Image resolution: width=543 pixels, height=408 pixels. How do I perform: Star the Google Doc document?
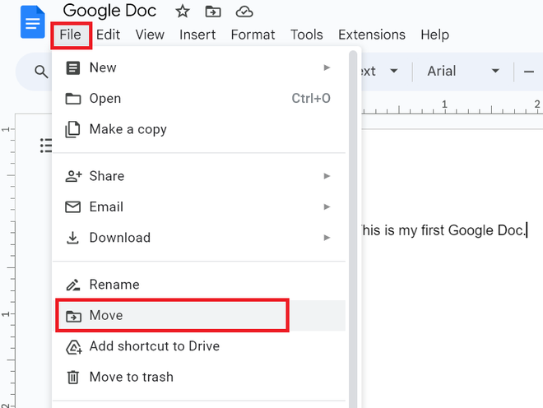coord(183,12)
